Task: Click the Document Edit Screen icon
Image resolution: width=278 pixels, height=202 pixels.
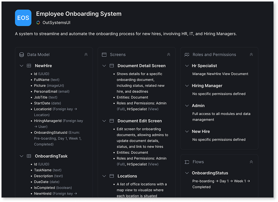Action: click(x=112, y=121)
